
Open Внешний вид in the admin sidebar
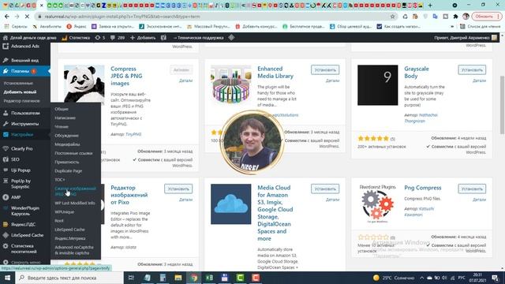click(x=25, y=60)
